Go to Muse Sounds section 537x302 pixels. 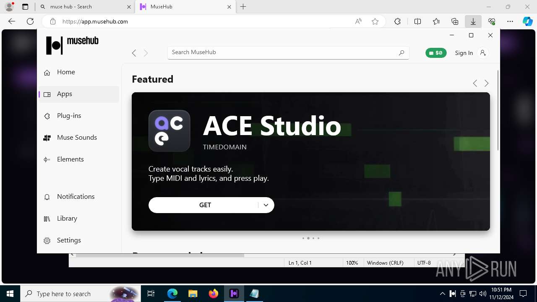[78, 138]
